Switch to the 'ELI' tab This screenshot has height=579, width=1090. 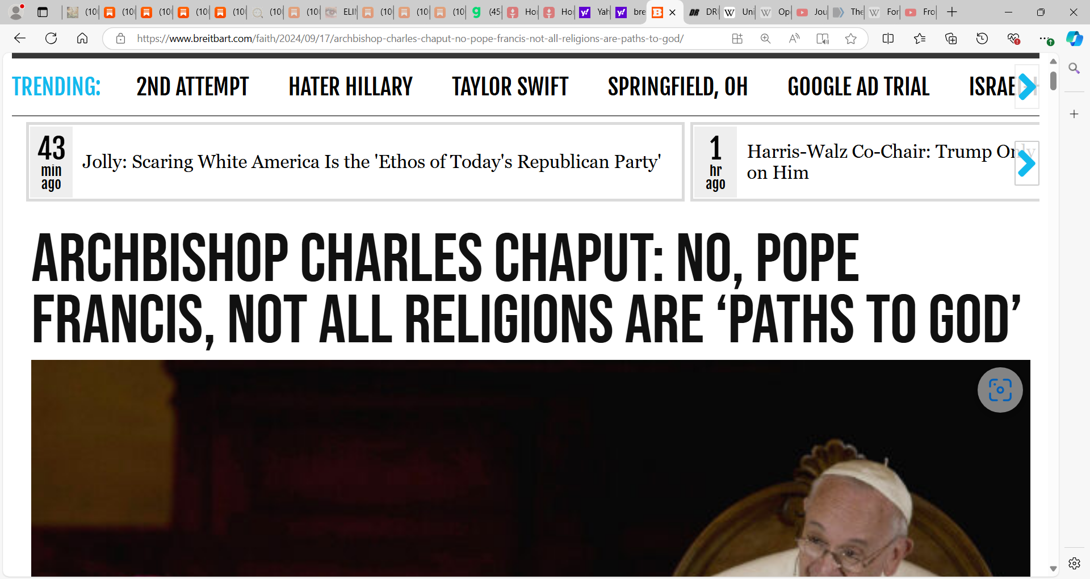click(341, 12)
